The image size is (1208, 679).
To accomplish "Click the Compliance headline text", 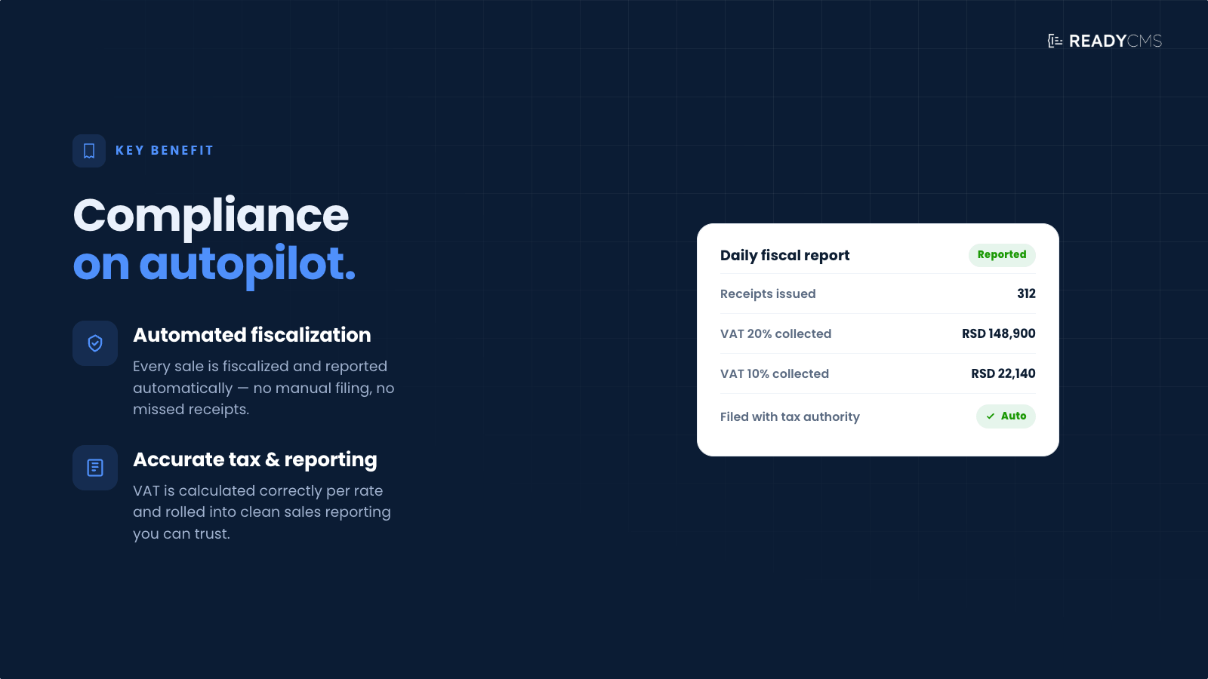I will coord(211,216).
